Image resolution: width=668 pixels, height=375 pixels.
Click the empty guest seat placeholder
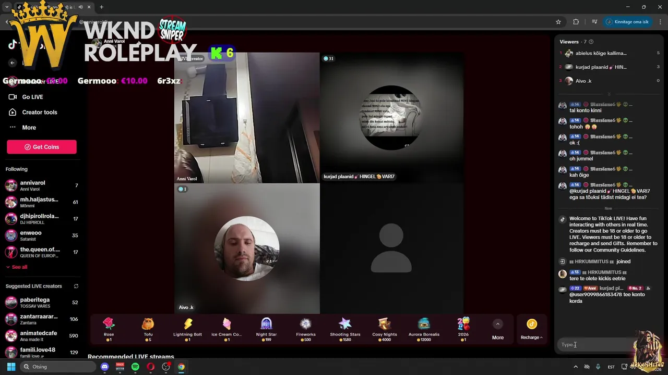391,248
